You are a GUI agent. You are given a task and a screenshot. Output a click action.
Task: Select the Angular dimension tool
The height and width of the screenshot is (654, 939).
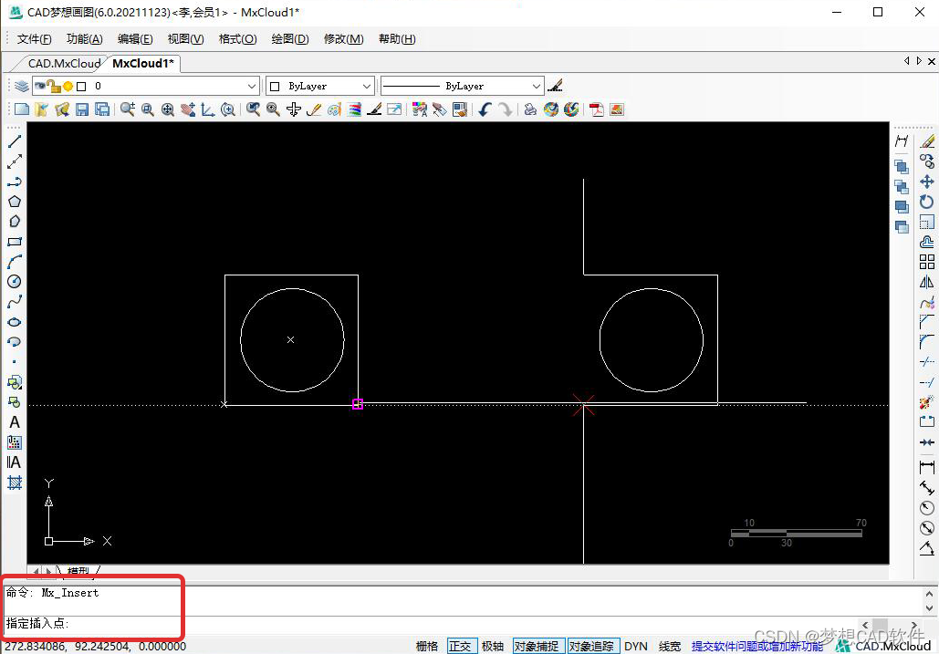927,548
